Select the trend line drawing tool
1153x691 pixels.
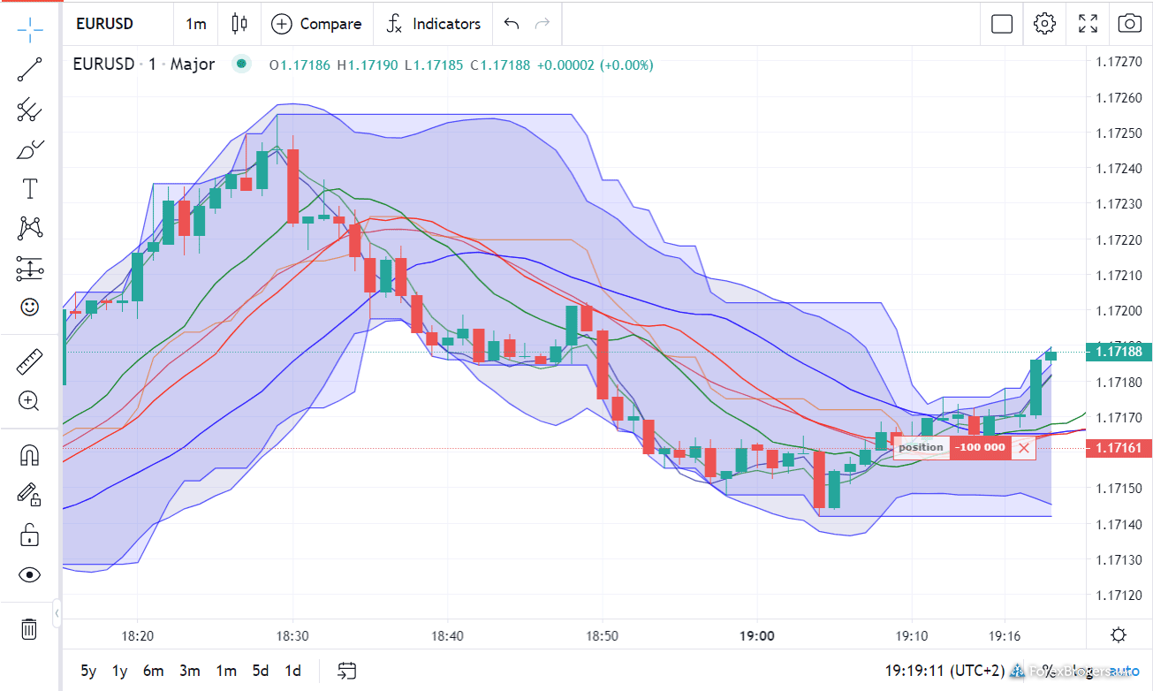click(30, 70)
